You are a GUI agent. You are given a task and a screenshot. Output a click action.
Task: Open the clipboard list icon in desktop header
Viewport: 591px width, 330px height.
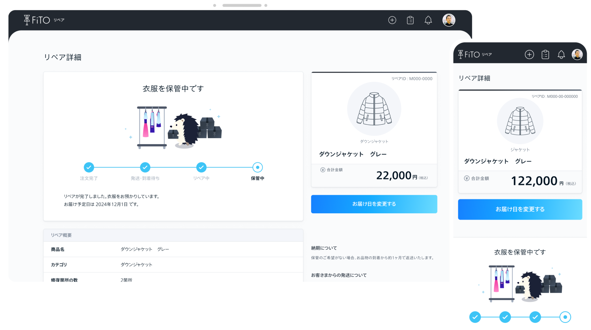point(410,20)
